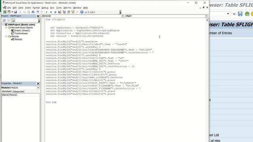Close the Project - VBAProject panel
Screen dimensions: 253x142
(x=38, y=16)
